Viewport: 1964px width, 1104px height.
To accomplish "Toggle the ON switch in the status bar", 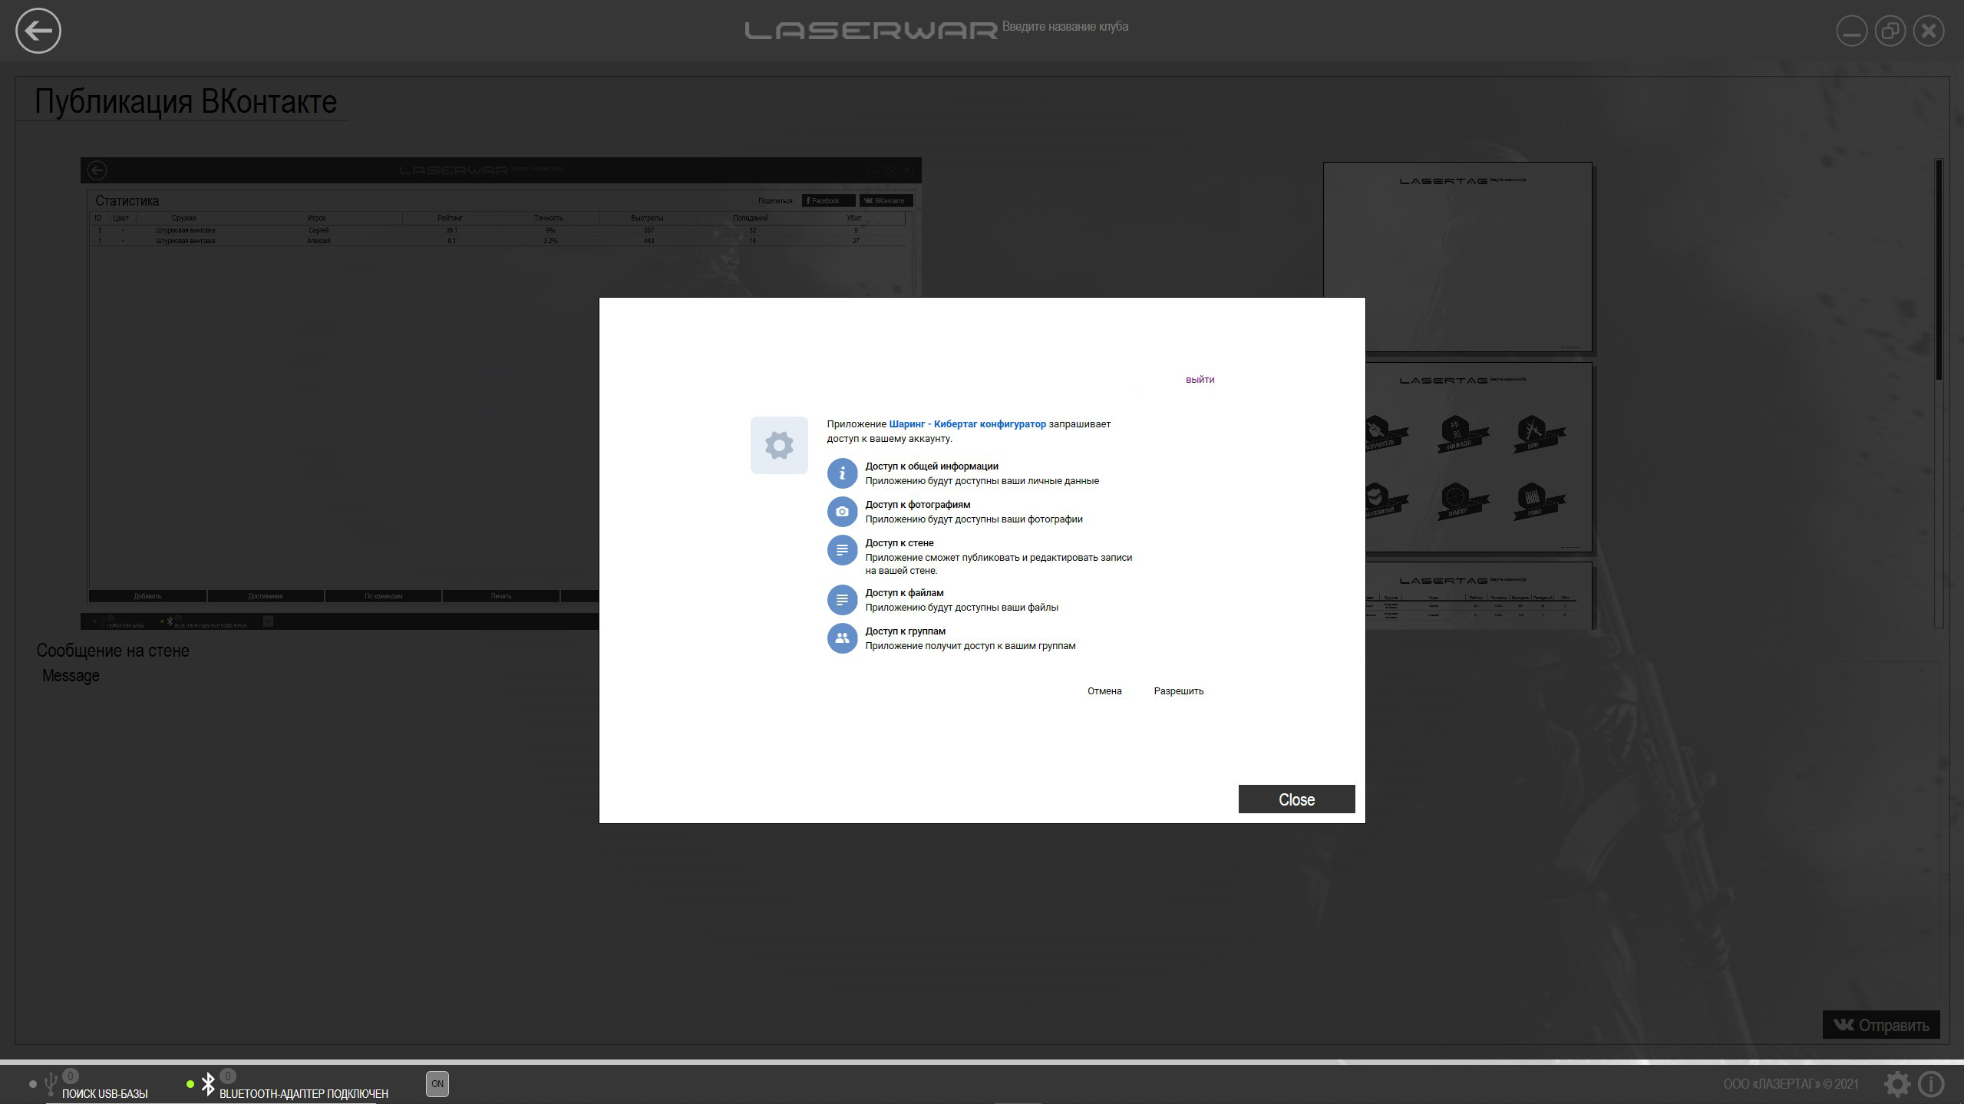I will [x=437, y=1083].
